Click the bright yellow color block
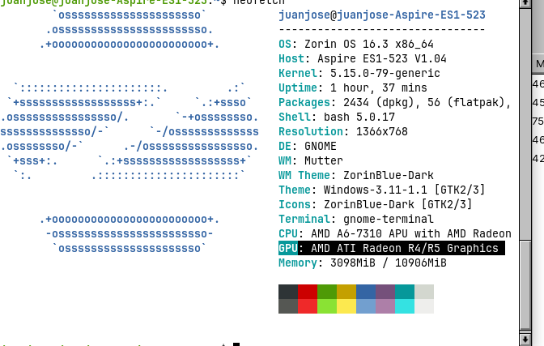Viewport: 544px width, 346px height. 346,306
